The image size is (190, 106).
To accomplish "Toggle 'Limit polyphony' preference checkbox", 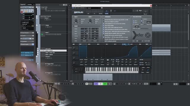I will click(104, 24).
